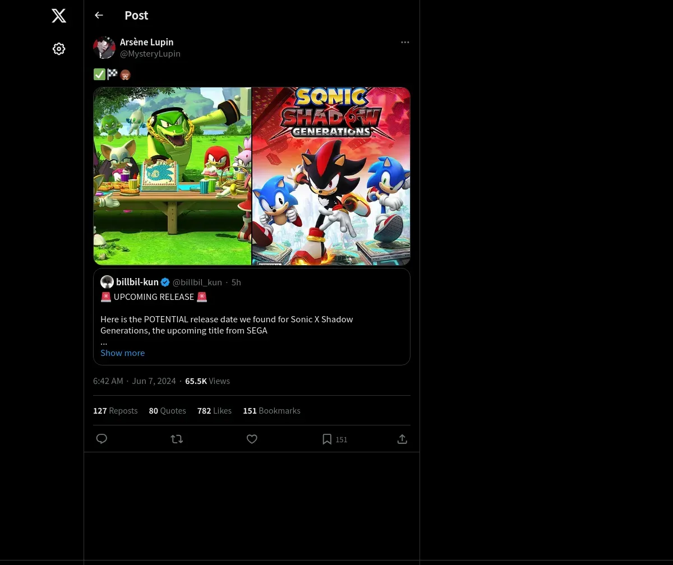Go back using the arrow icon
This screenshot has height=565, width=673.
click(99, 15)
